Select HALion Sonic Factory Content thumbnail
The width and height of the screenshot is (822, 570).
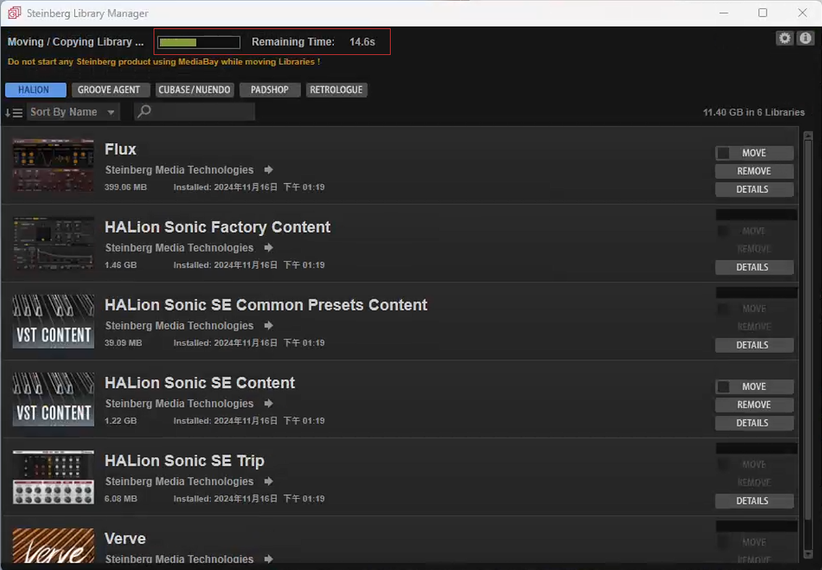[x=54, y=243]
